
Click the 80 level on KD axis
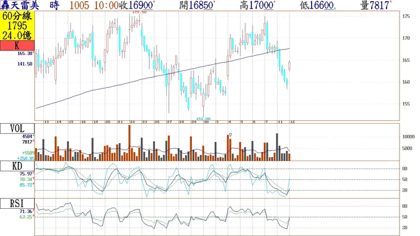[x=405, y=168]
